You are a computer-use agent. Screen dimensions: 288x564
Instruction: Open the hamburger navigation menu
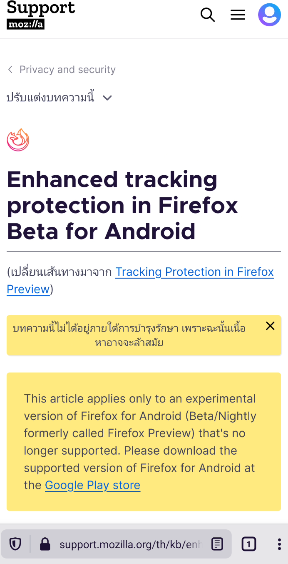click(238, 15)
